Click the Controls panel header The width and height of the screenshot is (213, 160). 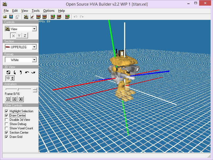21,22
